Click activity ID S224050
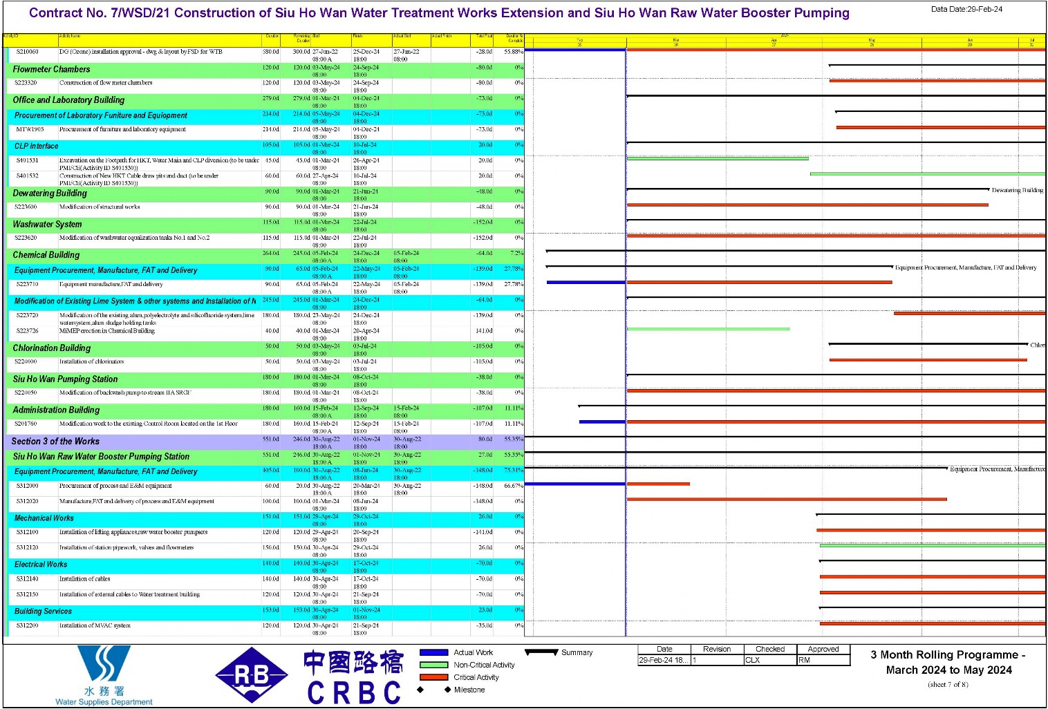 coord(28,393)
